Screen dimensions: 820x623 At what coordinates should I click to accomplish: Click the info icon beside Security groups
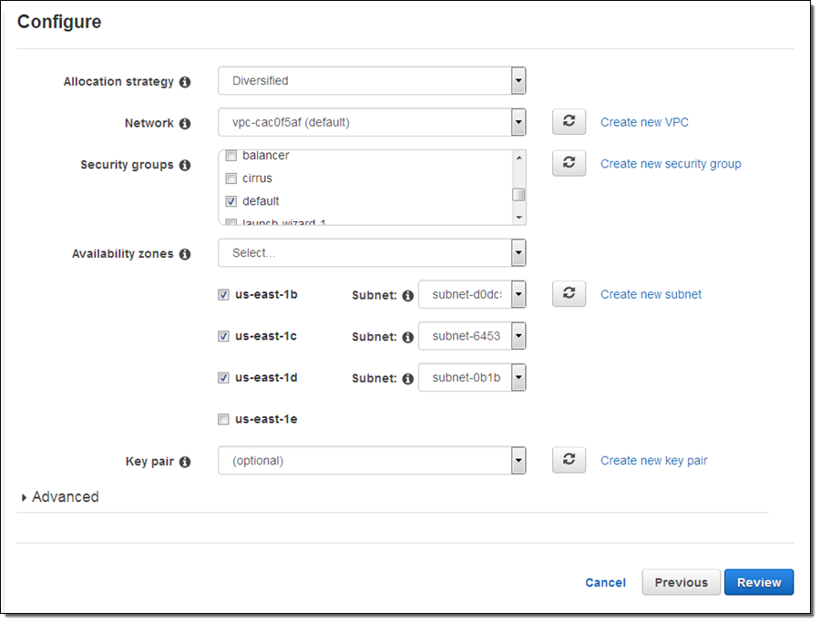185,165
